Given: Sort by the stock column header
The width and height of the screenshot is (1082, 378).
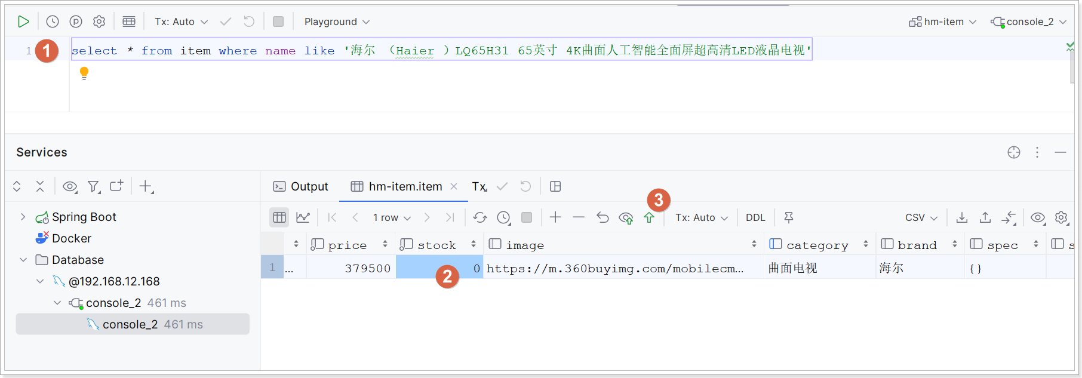Looking at the screenshot, I should pyautogui.click(x=439, y=244).
